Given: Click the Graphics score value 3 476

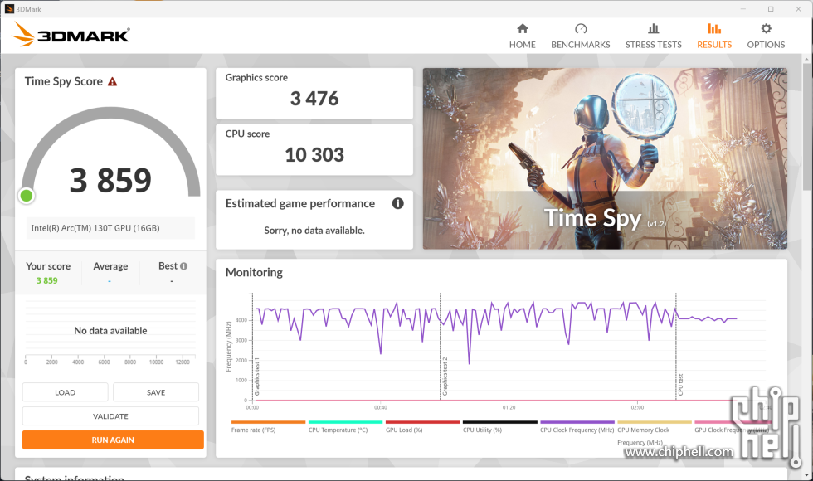Looking at the screenshot, I should point(314,99).
